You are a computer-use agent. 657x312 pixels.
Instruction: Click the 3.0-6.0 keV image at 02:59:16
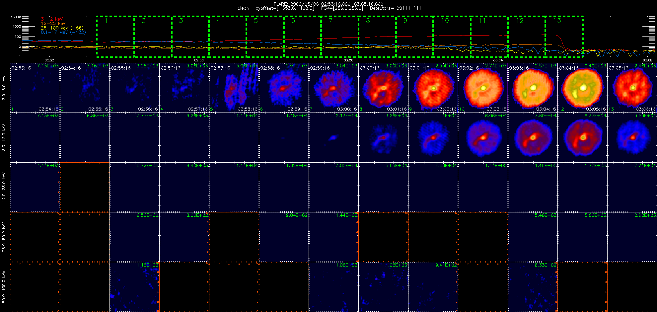click(x=333, y=88)
